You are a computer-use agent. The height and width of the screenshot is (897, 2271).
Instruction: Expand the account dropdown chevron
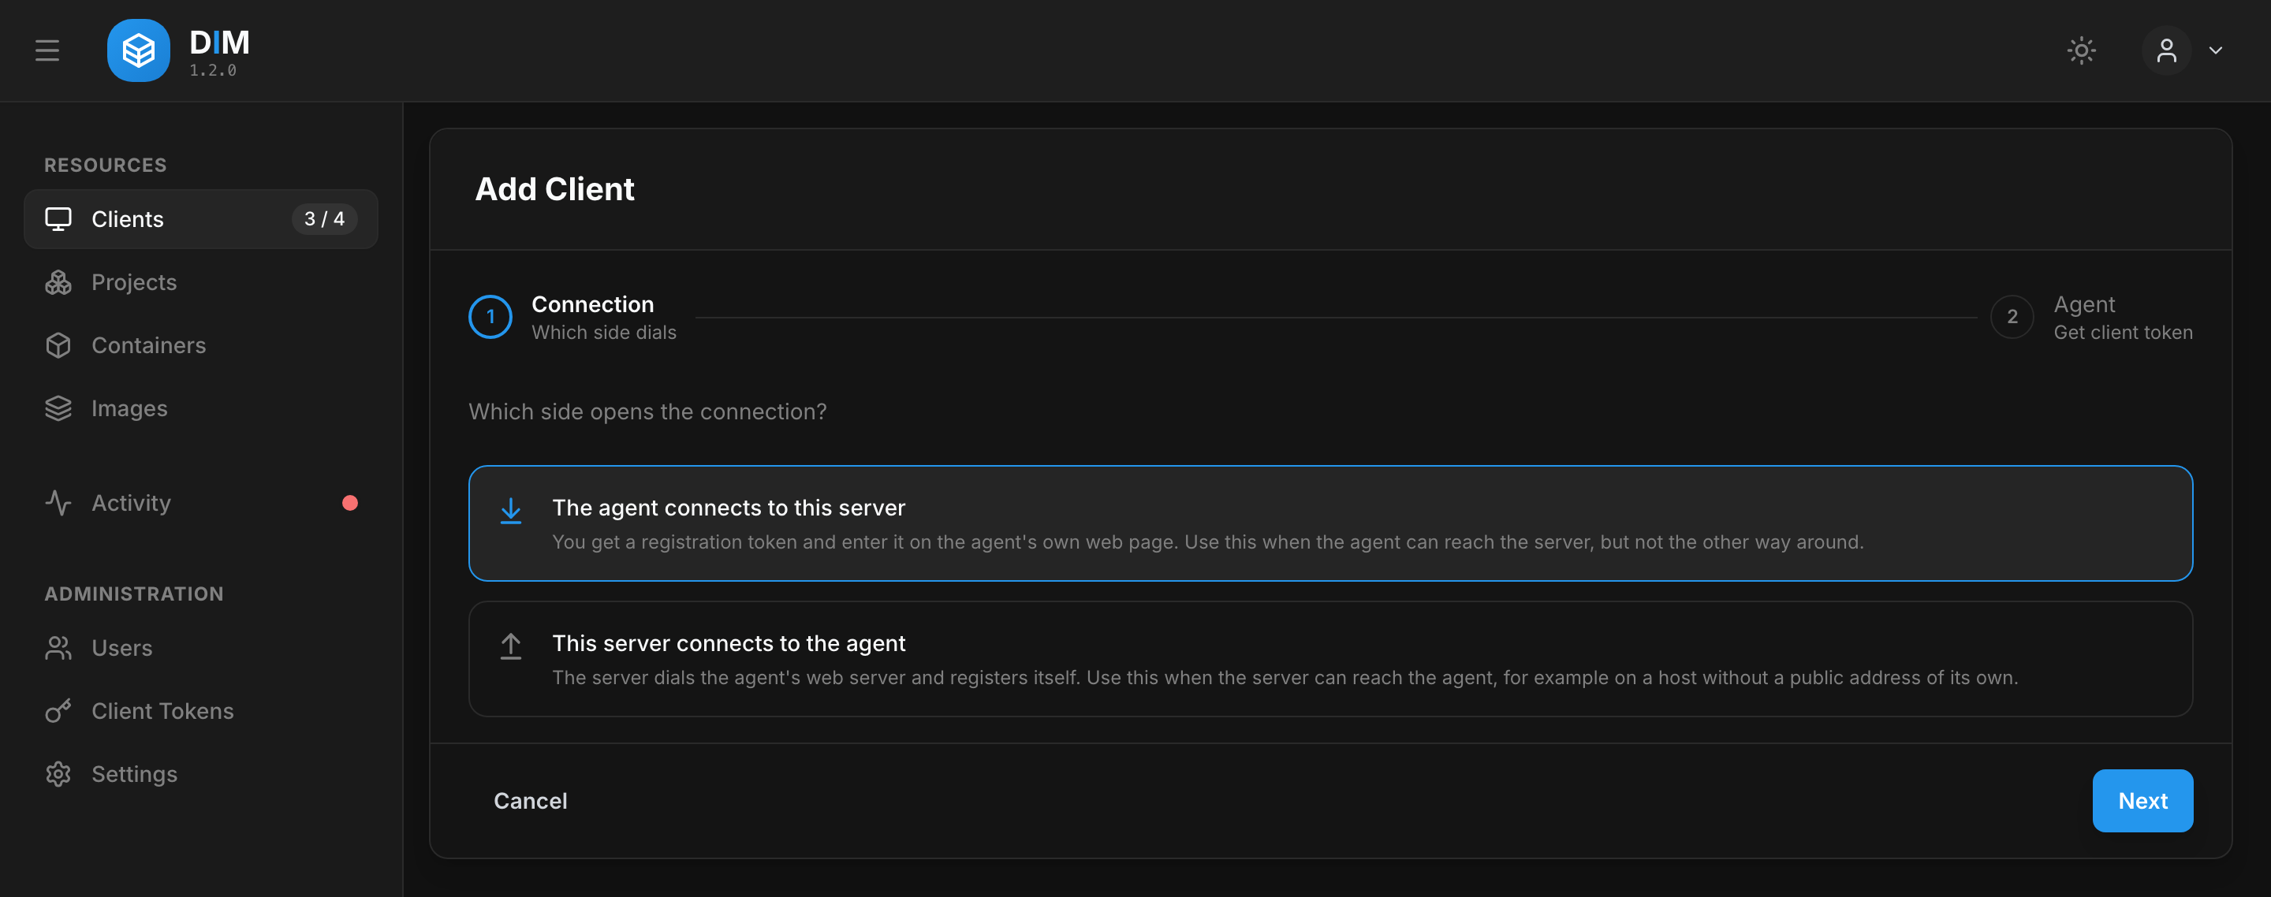pos(2216,50)
